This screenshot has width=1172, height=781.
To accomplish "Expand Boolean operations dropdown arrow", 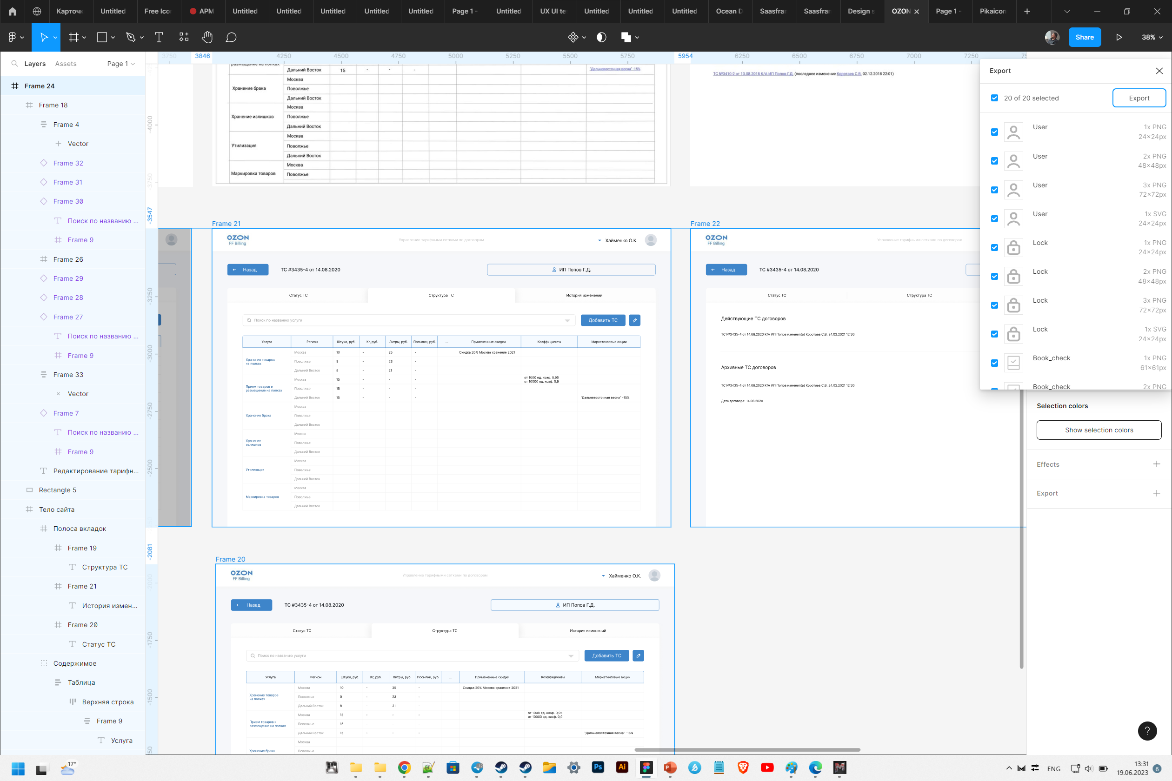I will [x=637, y=37].
